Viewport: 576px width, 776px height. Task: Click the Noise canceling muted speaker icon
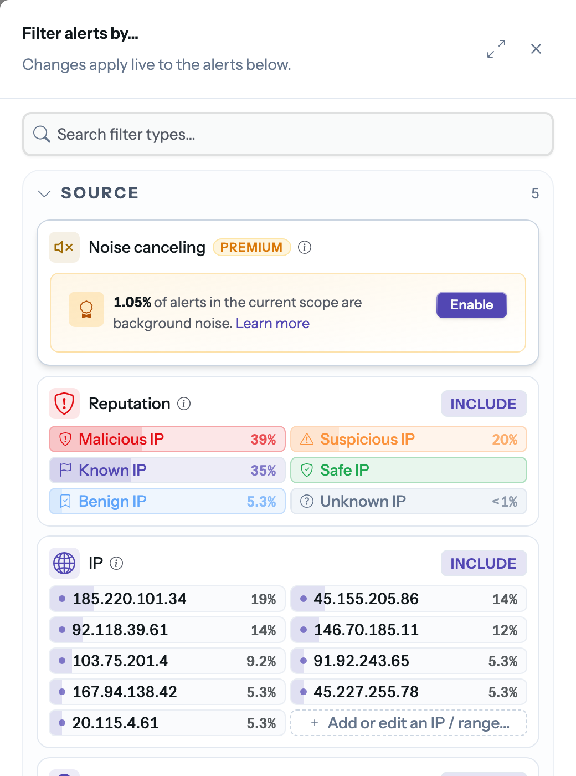[x=64, y=247]
